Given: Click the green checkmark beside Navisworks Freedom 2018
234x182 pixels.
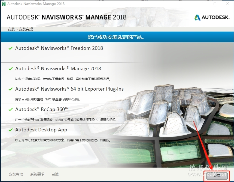Looking at the screenshot, I should (11, 48).
